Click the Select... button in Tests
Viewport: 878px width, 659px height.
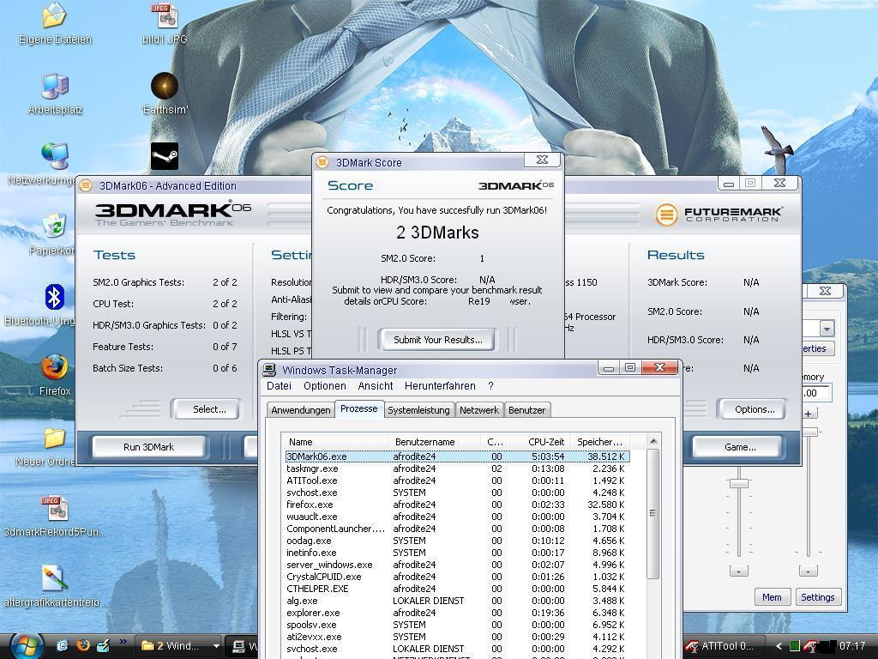(x=207, y=409)
